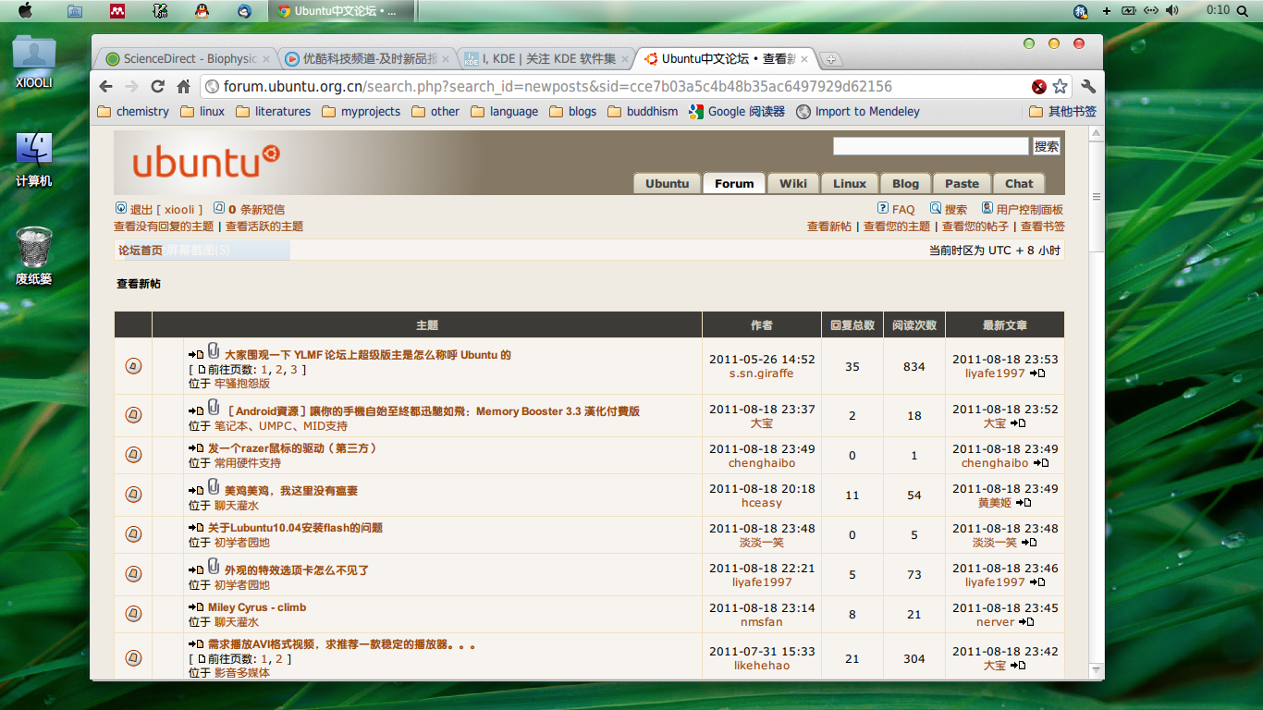The width and height of the screenshot is (1263, 710).
Task: Open the blogs bookmarks folder
Action: (x=572, y=111)
